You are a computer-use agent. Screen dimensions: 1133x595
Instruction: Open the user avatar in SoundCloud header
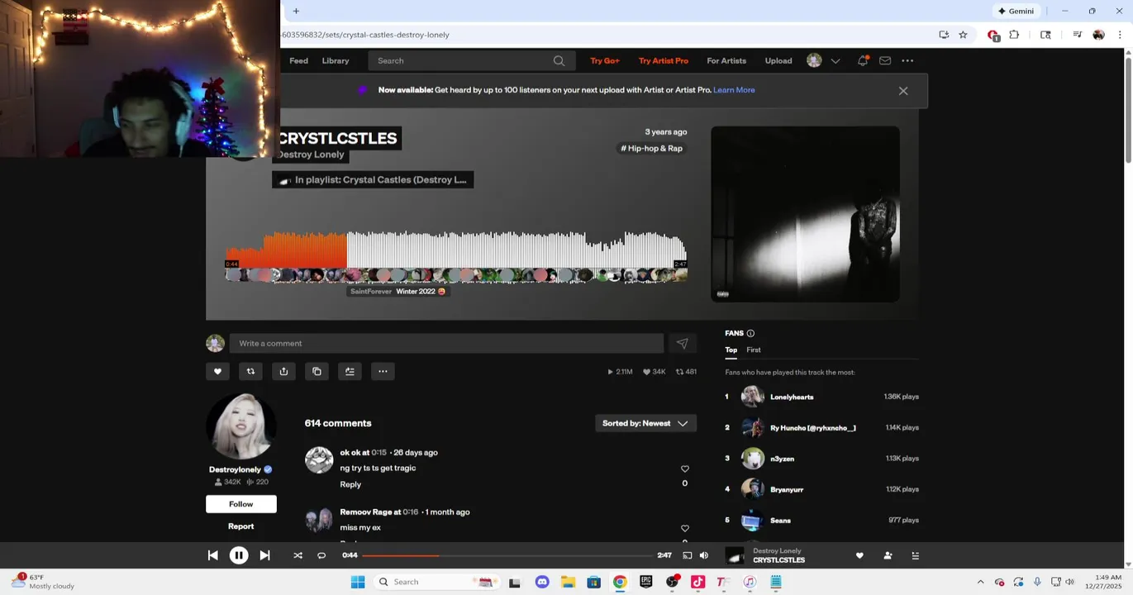[814, 60]
